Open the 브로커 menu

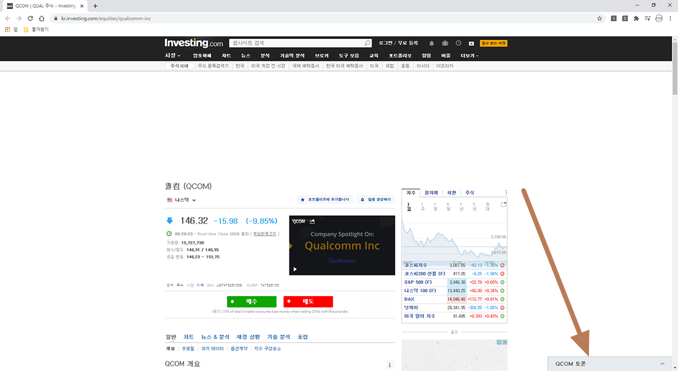(322, 56)
